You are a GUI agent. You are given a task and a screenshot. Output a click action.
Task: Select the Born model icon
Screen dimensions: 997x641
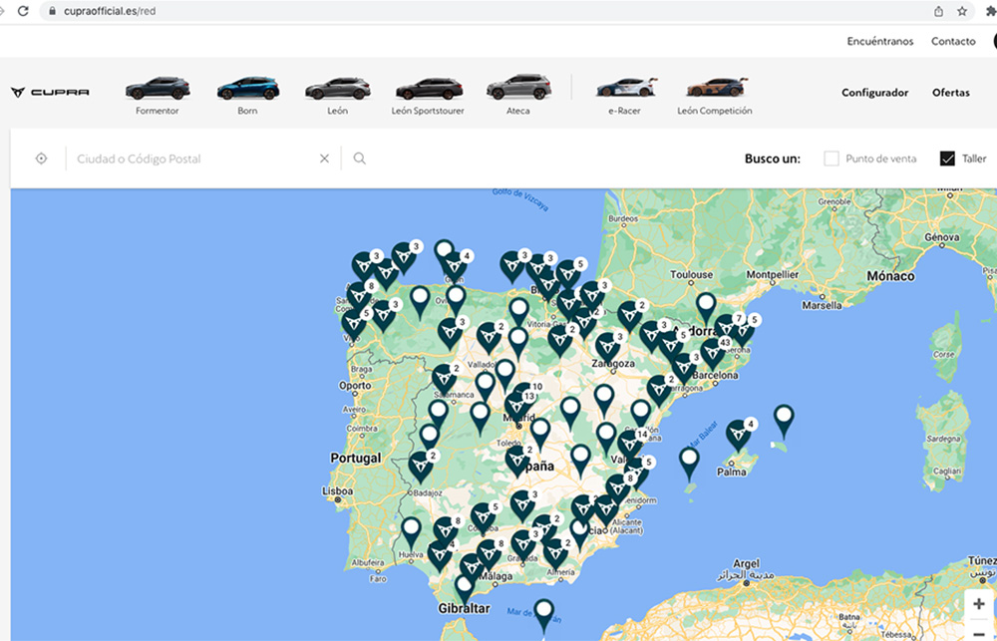tap(247, 90)
